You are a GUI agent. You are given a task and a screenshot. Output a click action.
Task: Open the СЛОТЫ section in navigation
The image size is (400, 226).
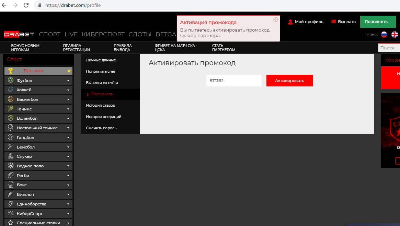point(140,34)
